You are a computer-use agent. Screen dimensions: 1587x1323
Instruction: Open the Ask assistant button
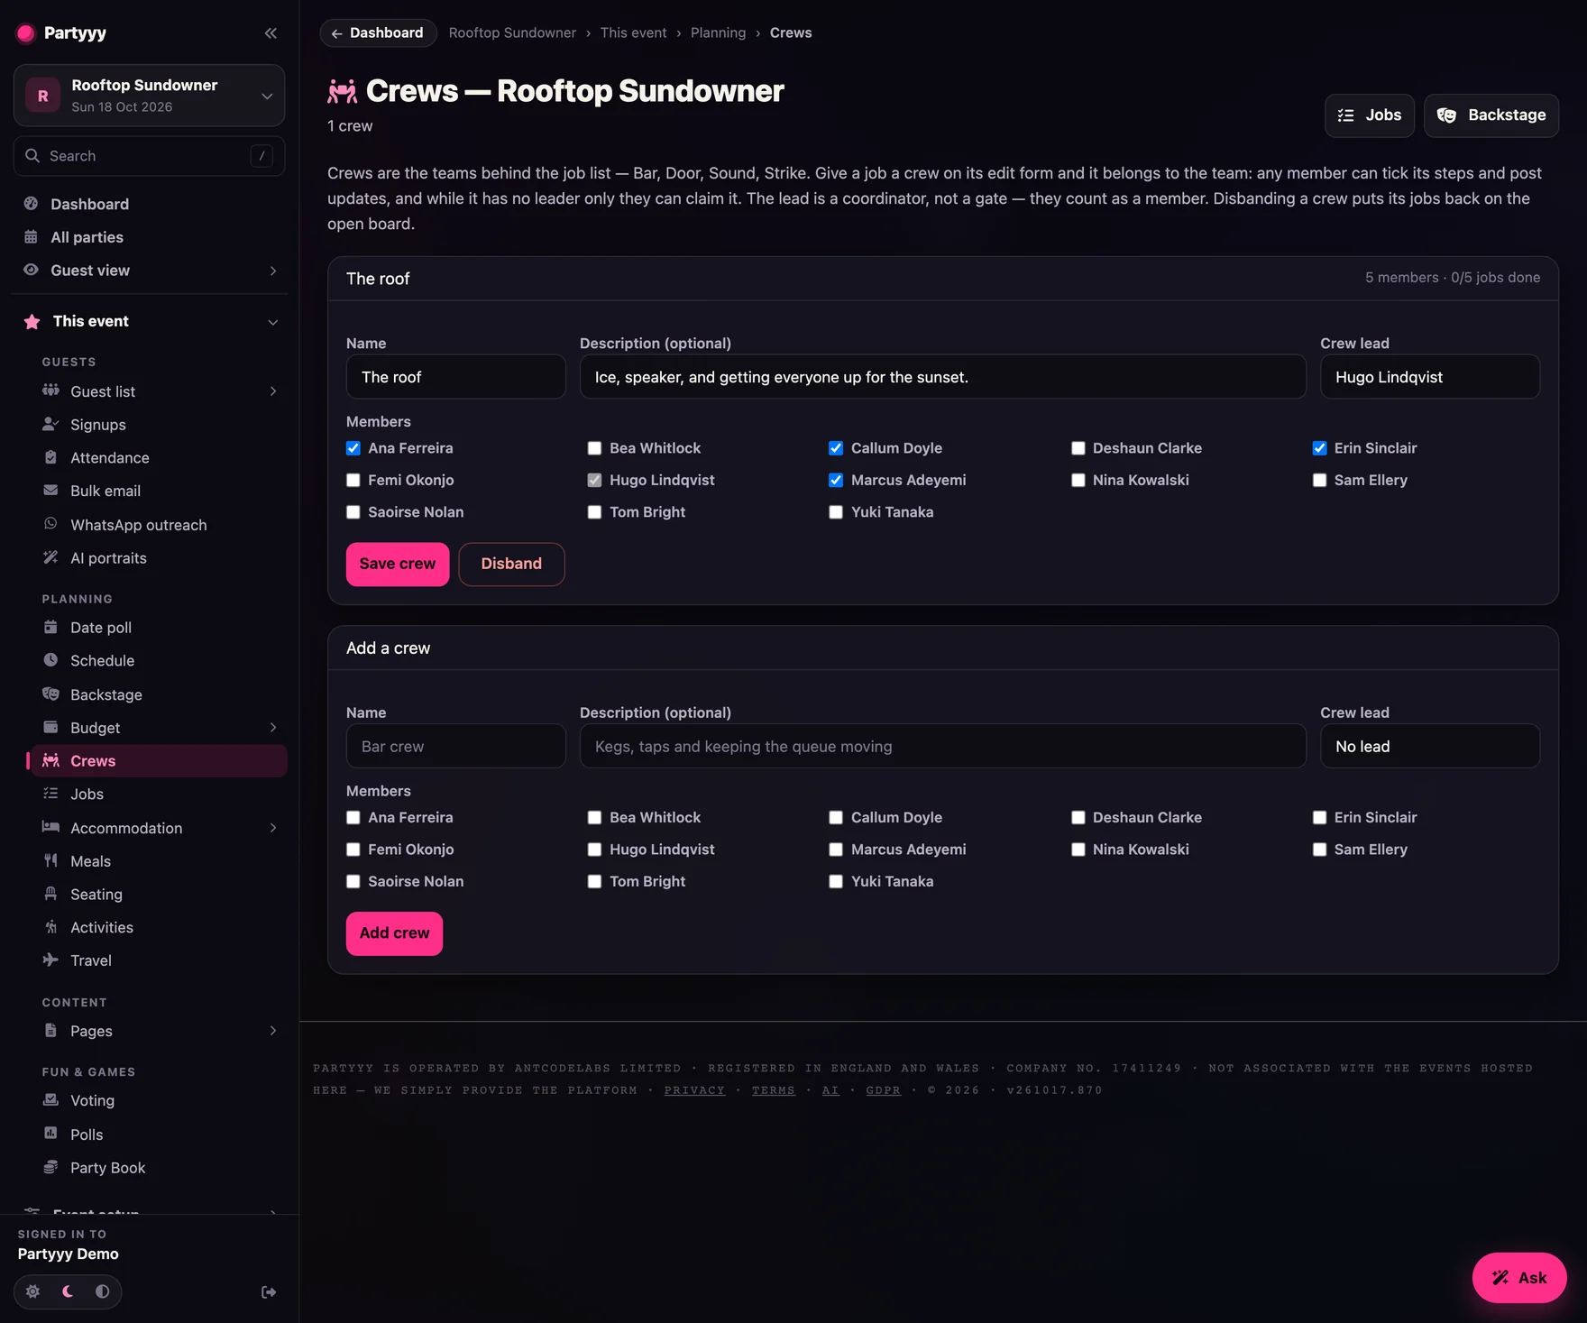[1519, 1277]
